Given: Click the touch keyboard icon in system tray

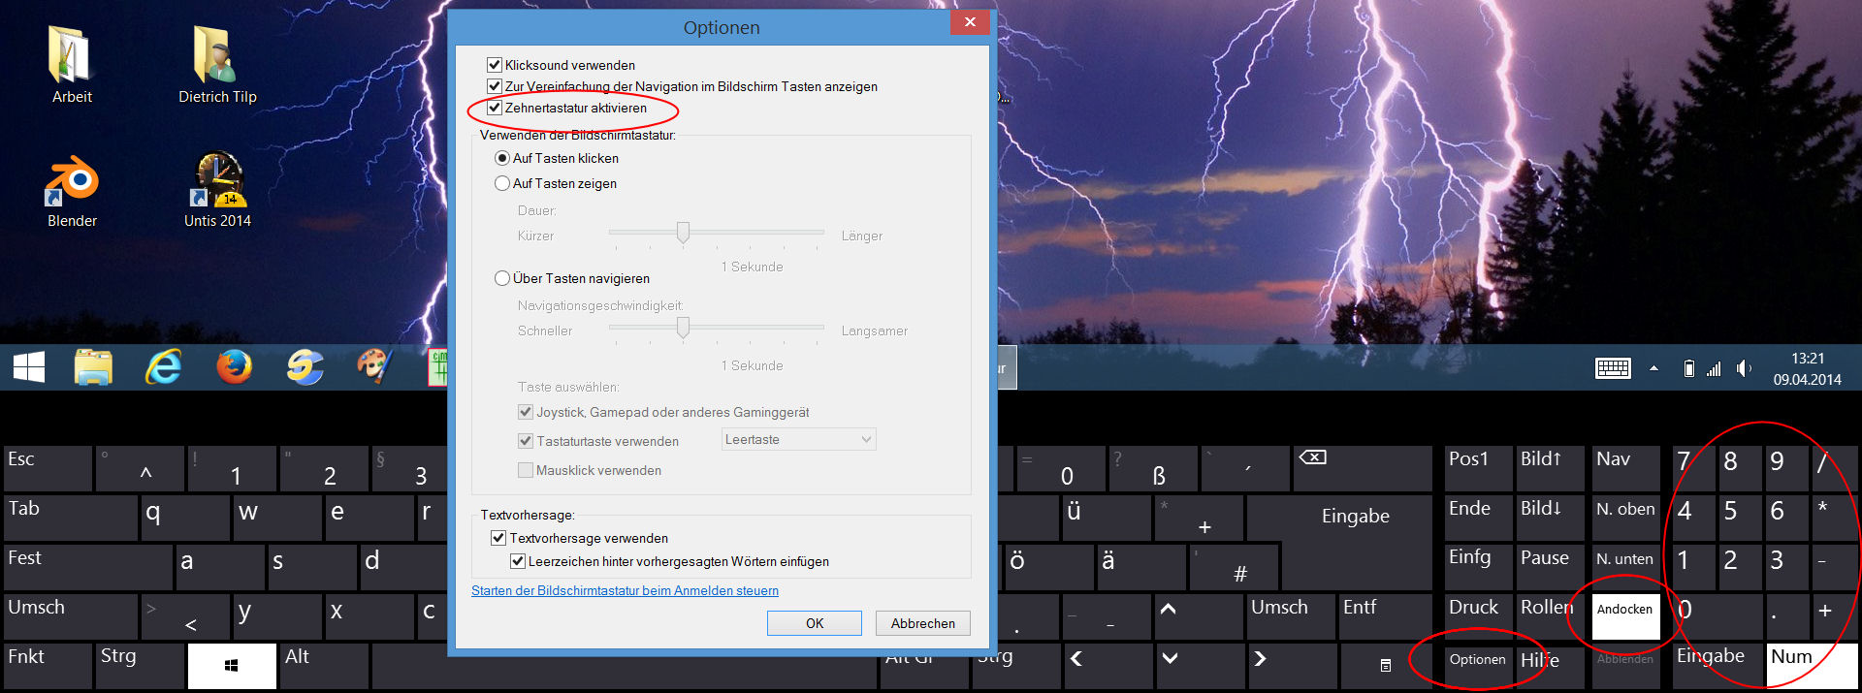Looking at the screenshot, I should click(1613, 368).
